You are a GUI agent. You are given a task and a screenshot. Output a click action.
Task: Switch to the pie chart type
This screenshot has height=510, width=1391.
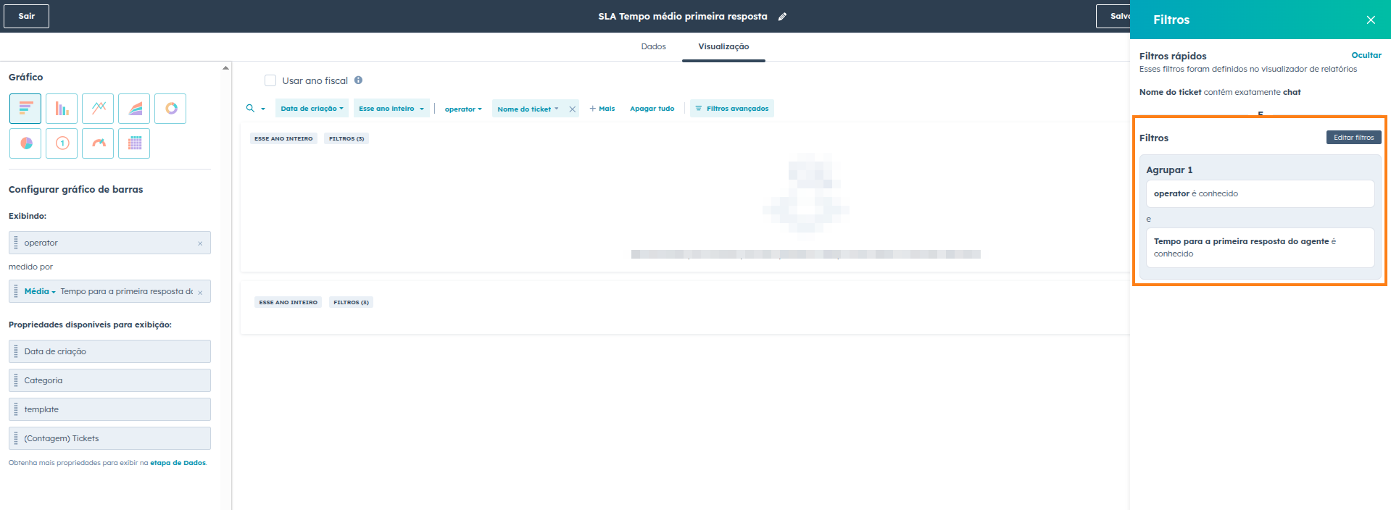click(x=25, y=143)
